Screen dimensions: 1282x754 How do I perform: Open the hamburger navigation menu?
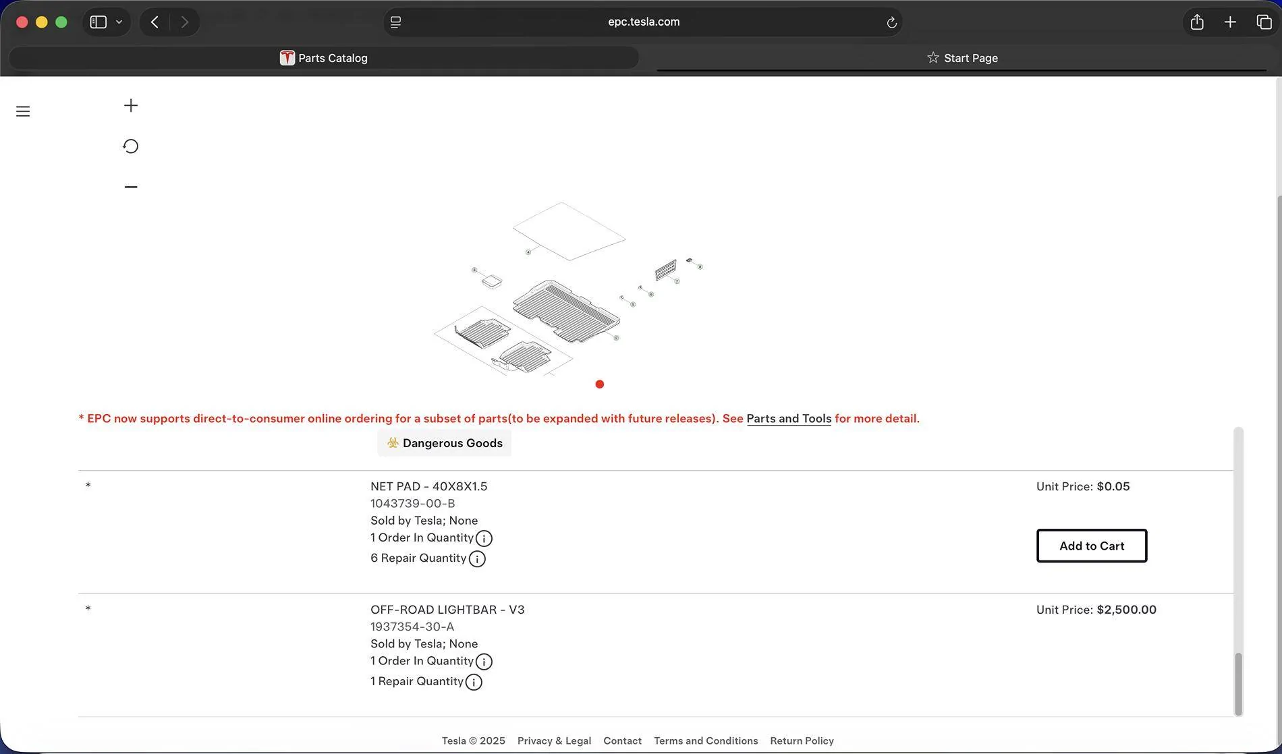pos(23,111)
